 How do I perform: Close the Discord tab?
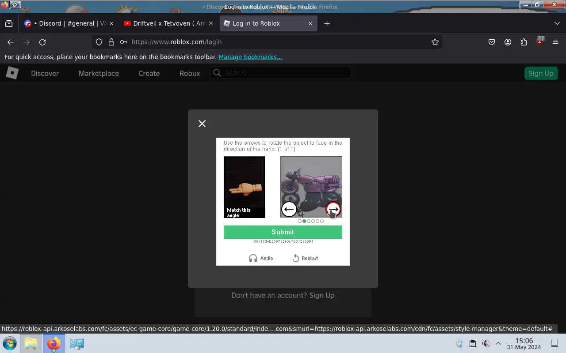pos(111,23)
